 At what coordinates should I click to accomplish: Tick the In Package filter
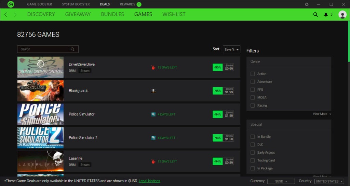pyautogui.click(x=253, y=168)
